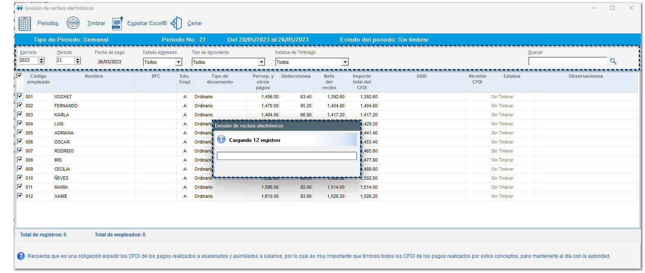Click the Cerrar exit-door icon
Viewport: 645px width, 273px height.
[176, 23]
